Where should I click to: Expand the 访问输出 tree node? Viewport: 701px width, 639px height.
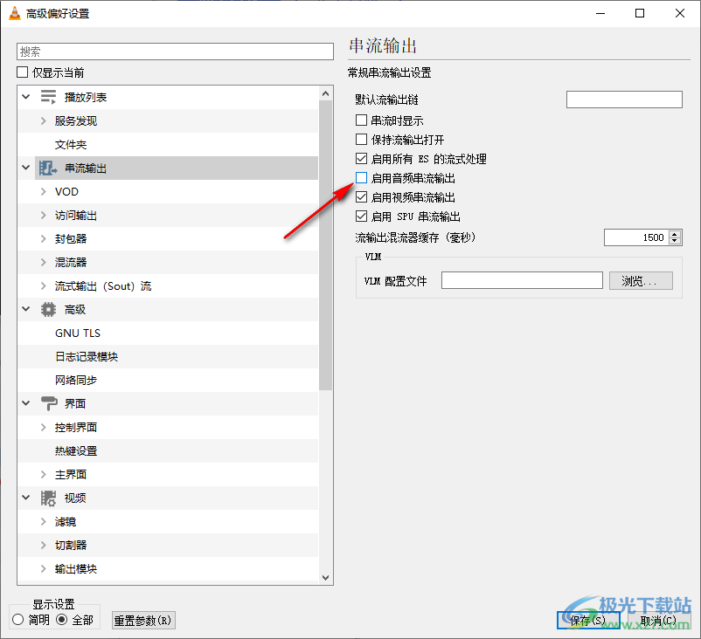point(44,215)
